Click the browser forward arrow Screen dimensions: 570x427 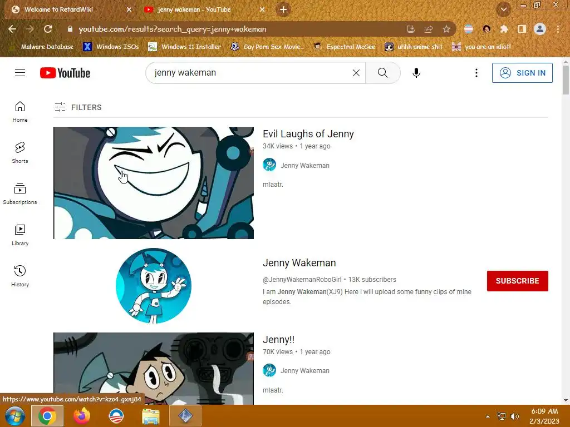pyautogui.click(x=30, y=29)
